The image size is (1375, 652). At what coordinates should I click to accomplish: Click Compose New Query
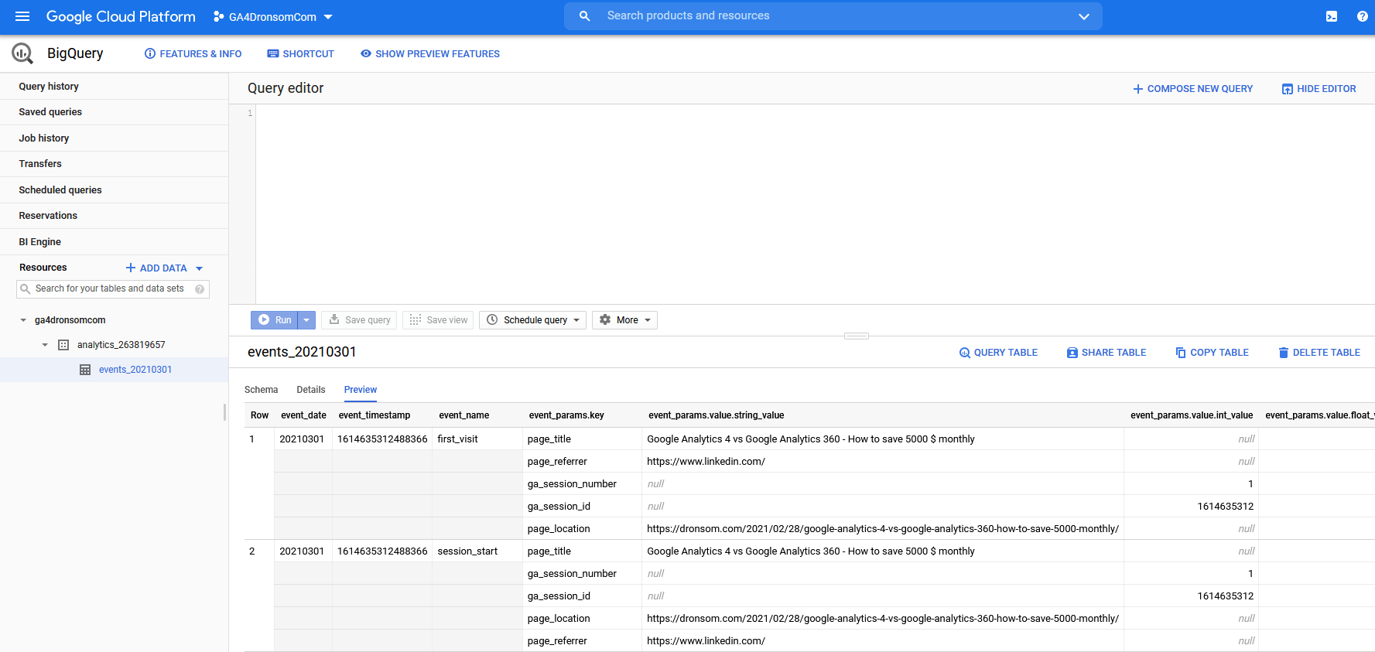pos(1192,89)
